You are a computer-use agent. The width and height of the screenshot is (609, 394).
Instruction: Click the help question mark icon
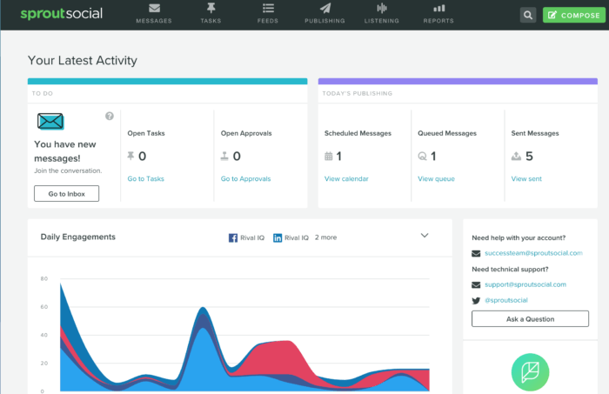click(110, 116)
